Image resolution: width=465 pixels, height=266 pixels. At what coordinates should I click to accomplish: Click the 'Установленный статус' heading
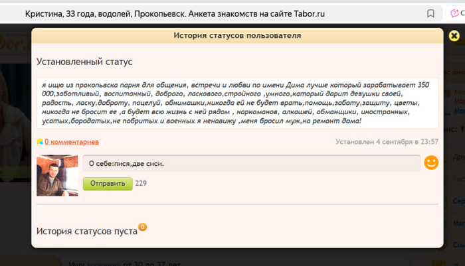tap(84, 62)
